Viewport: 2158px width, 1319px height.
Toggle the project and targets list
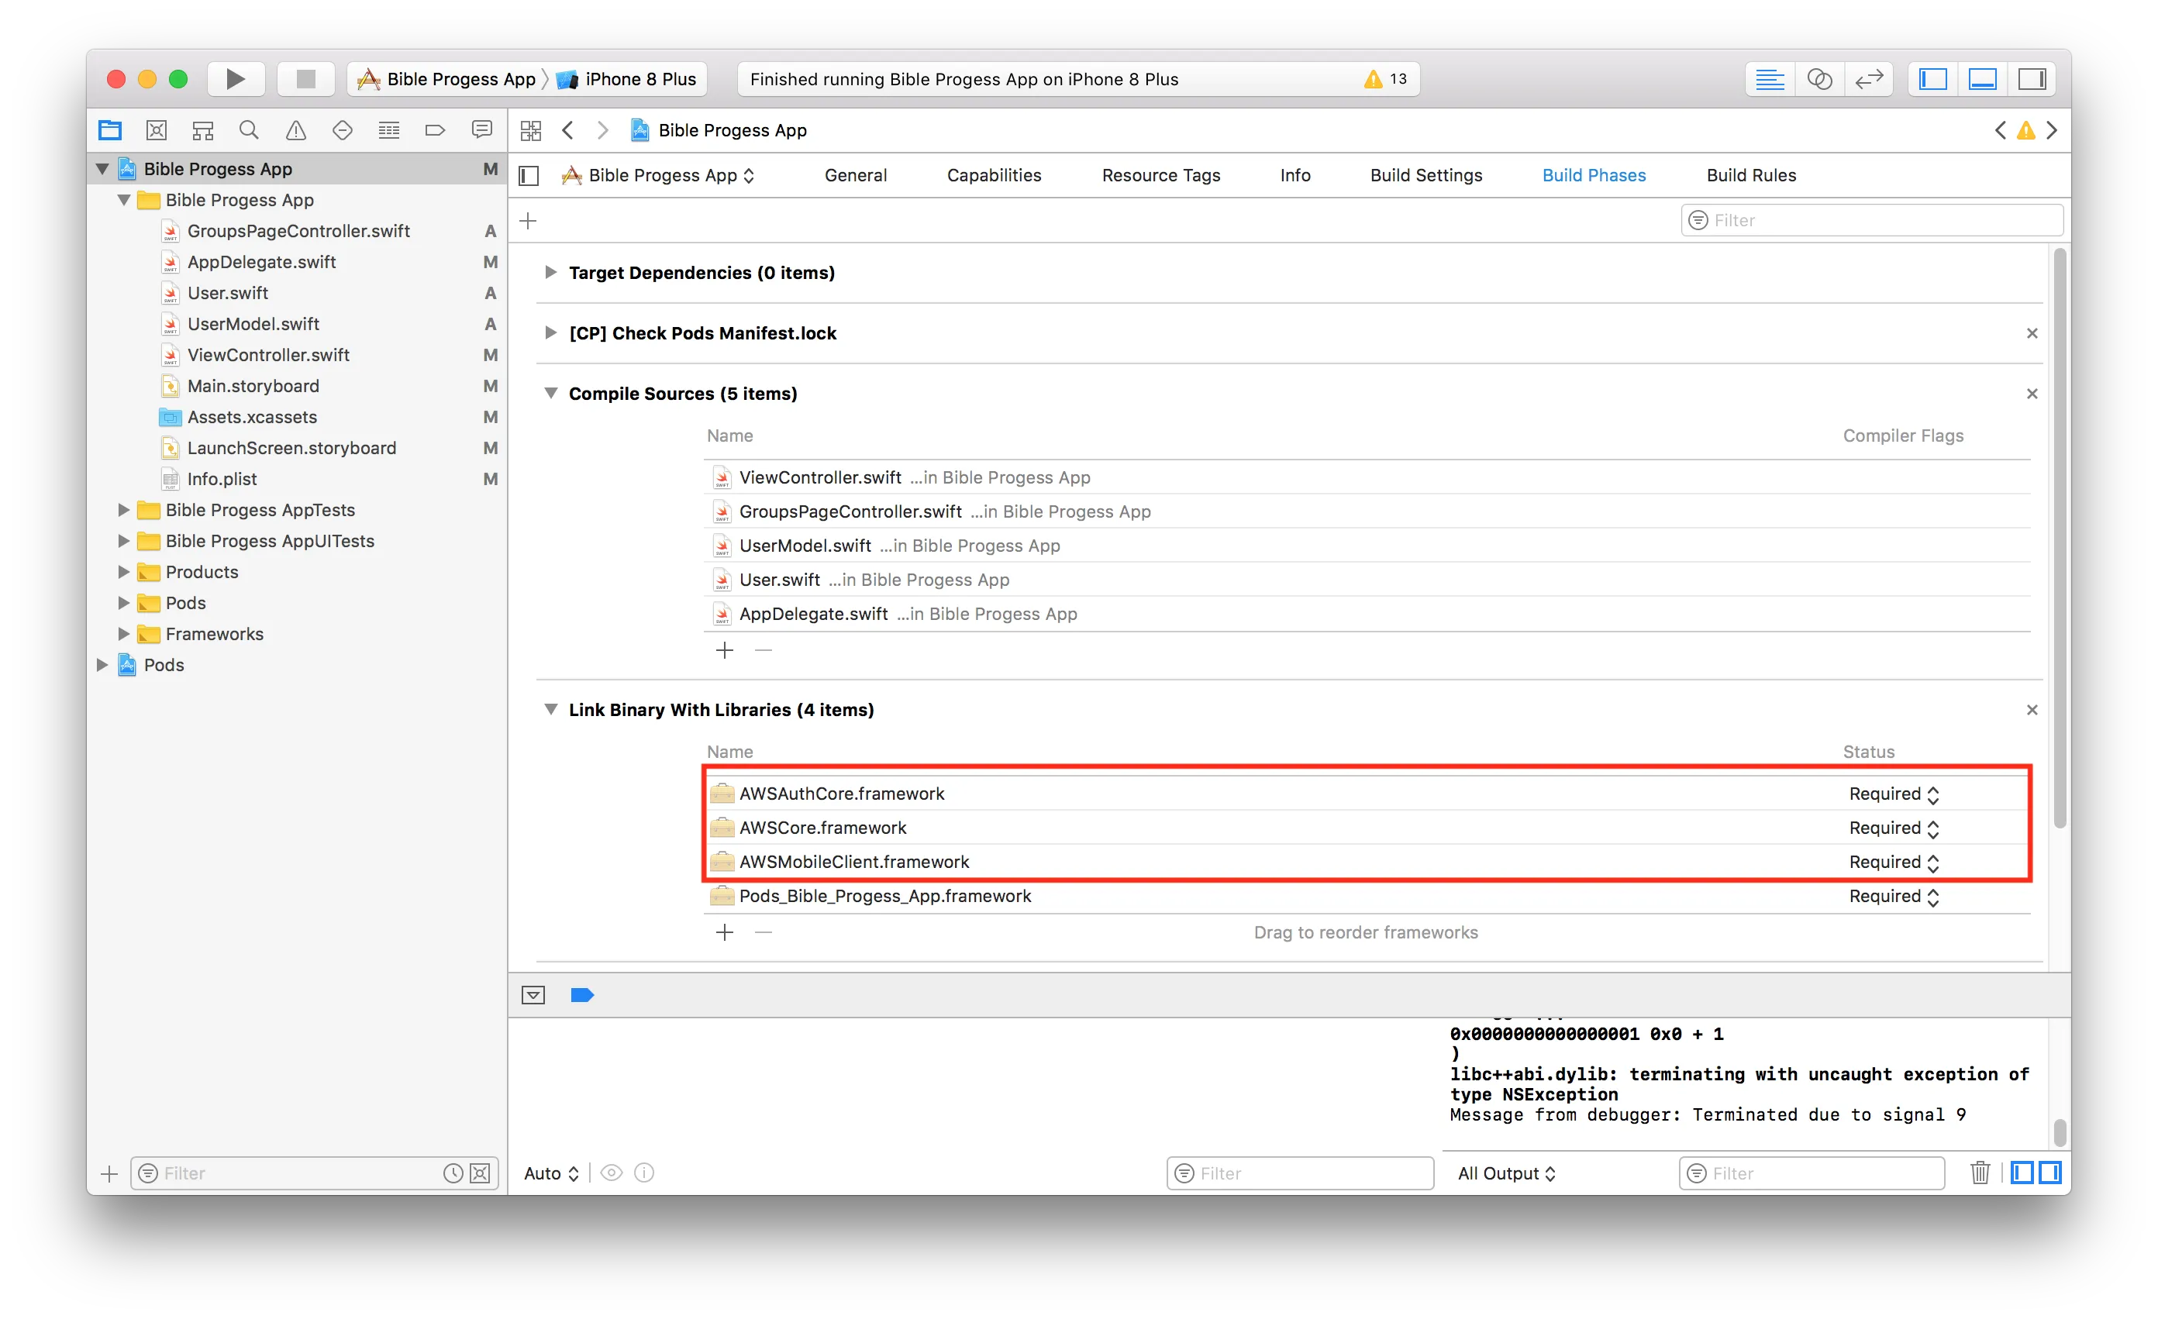pos(529,176)
